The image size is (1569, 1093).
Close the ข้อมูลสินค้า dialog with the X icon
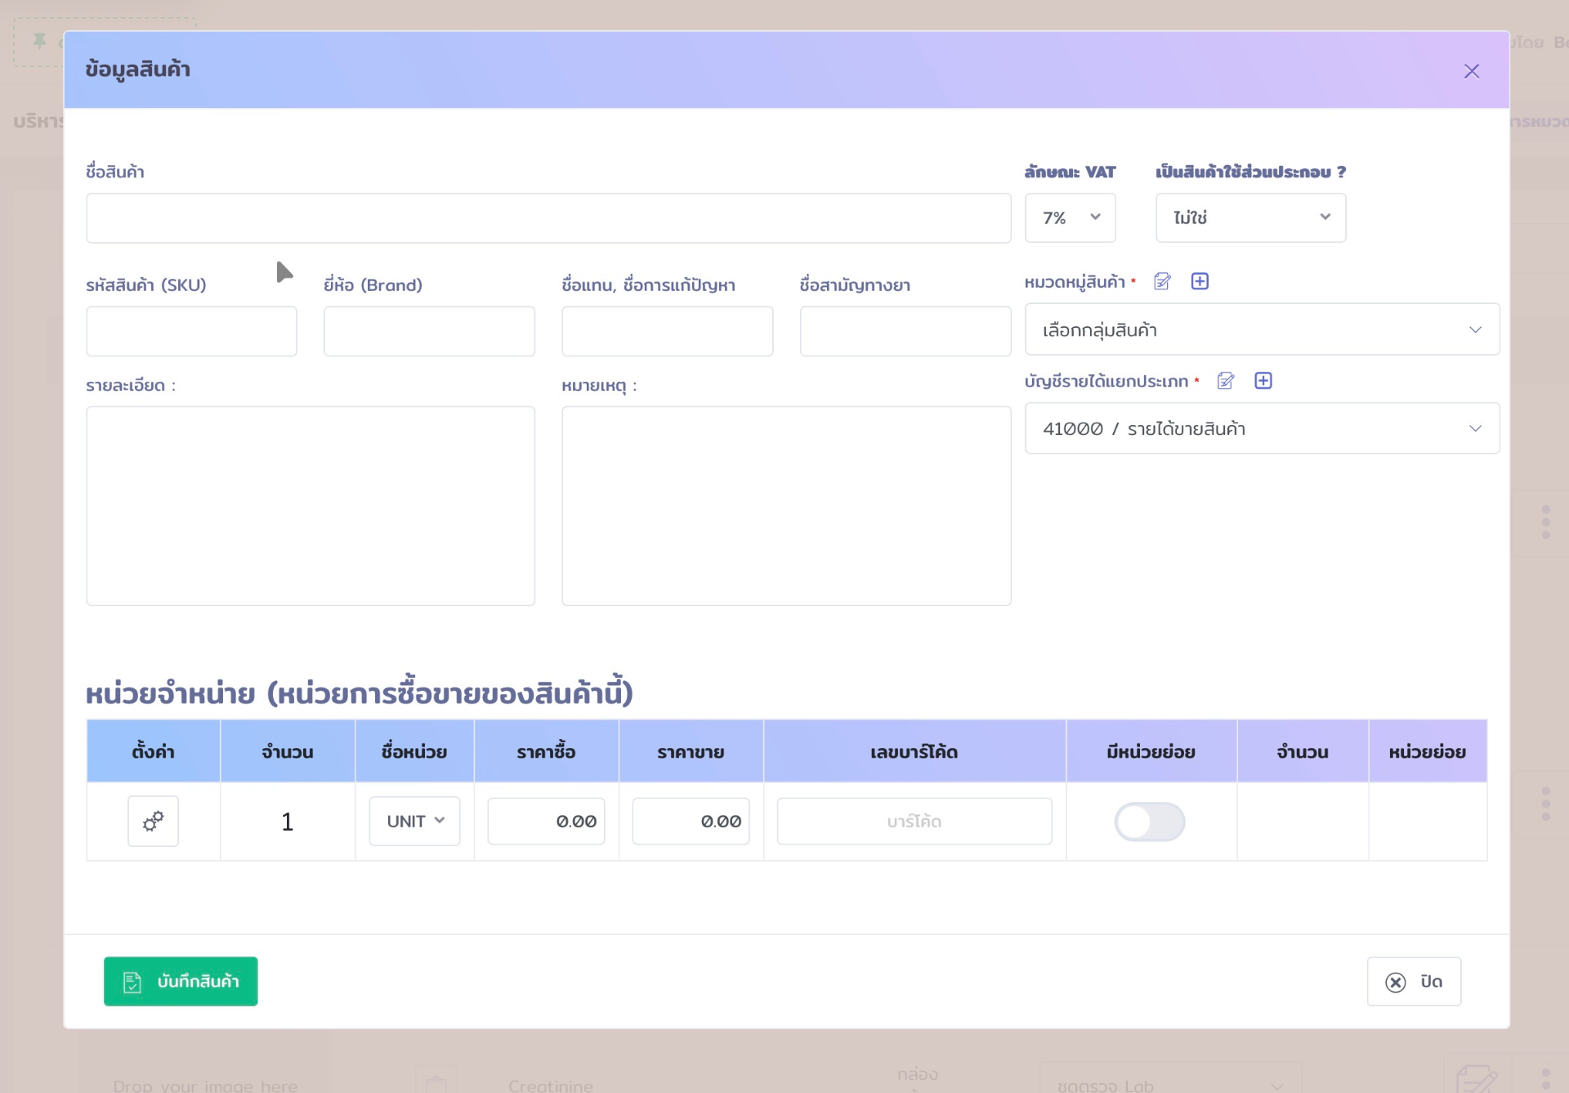tap(1472, 71)
